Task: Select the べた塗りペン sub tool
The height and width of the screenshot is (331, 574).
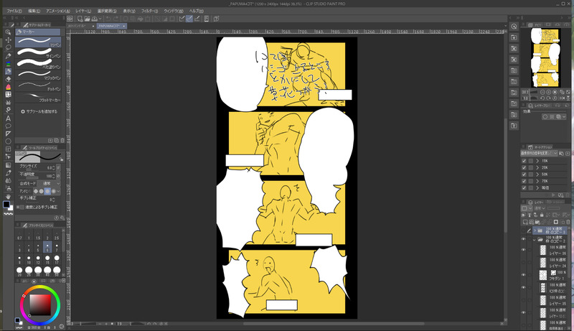Action: [x=38, y=64]
